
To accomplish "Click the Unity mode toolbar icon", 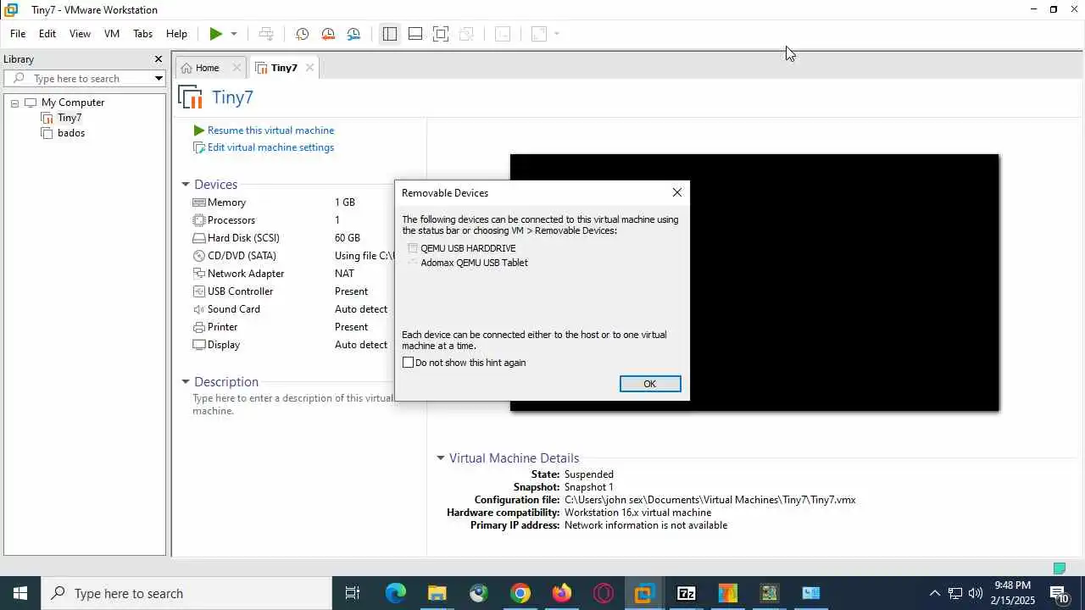I will (x=466, y=34).
